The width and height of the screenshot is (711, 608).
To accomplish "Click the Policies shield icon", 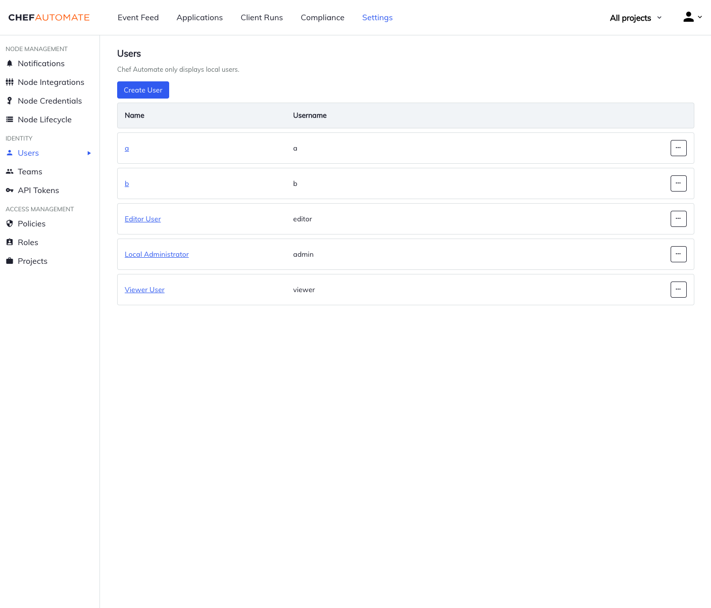I will click(10, 223).
